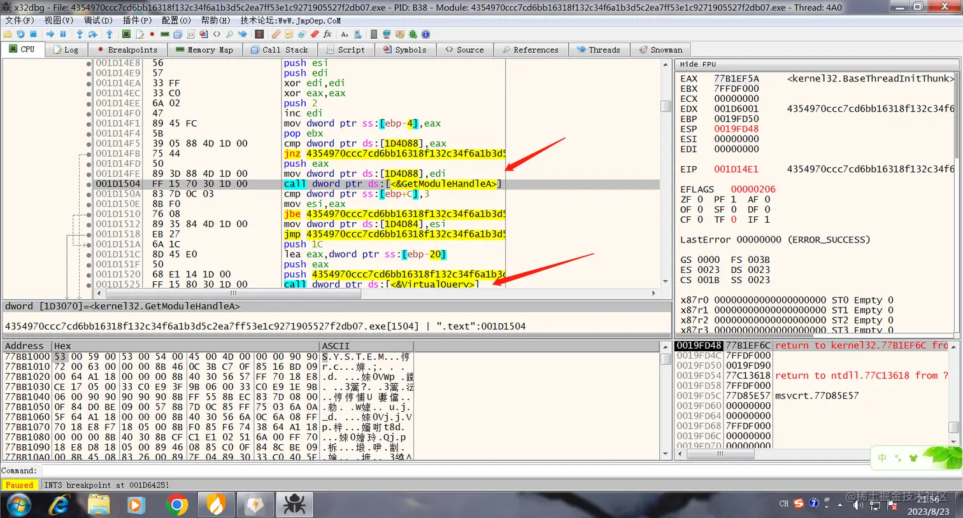This screenshot has width=963, height=518.
Task: Click the Step Into toolbar icon
Action: (79, 34)
